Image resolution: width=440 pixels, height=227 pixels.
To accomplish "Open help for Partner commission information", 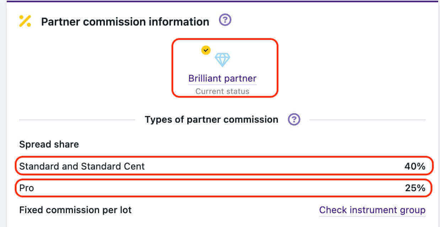I will [x=225, y=20].
